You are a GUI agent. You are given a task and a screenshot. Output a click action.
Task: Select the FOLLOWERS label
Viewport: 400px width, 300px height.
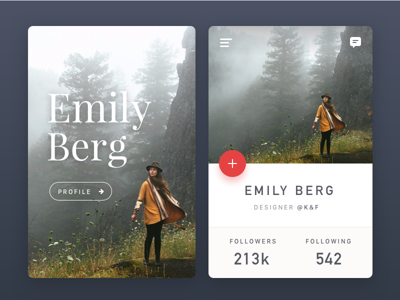coord(253,241)
